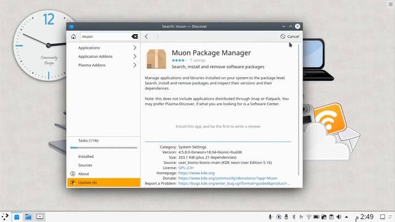Open Tasks (11%) progress view
Image resolution: width=395 pixels, height=222 pixels.
88,141
